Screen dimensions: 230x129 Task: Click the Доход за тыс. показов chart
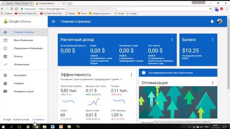[94, 102]
